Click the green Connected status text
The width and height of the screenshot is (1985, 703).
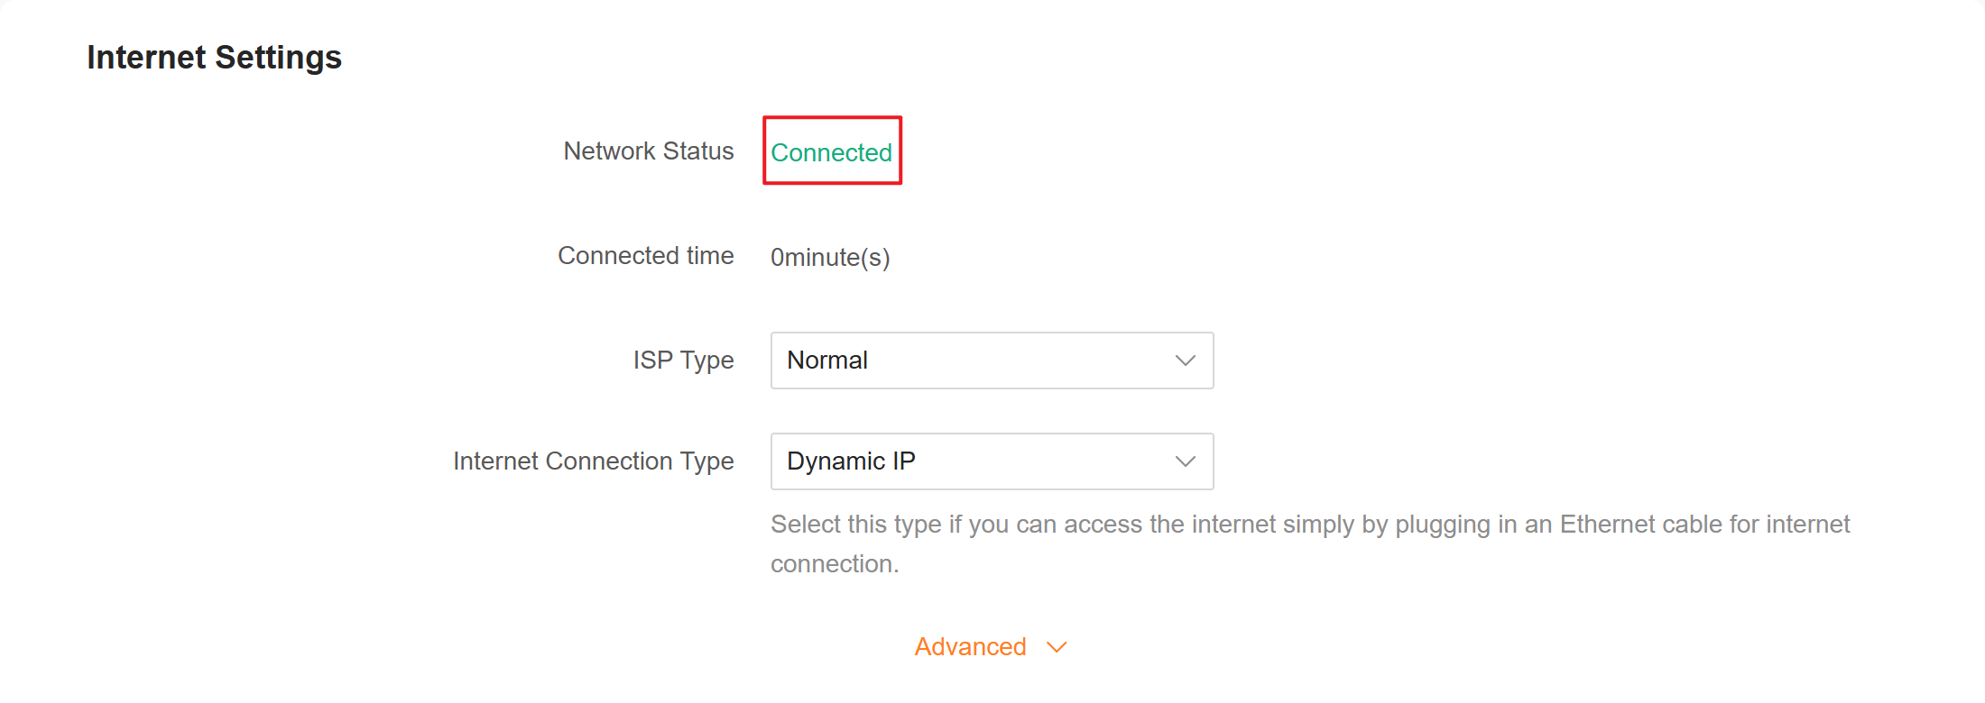(831, 153)
